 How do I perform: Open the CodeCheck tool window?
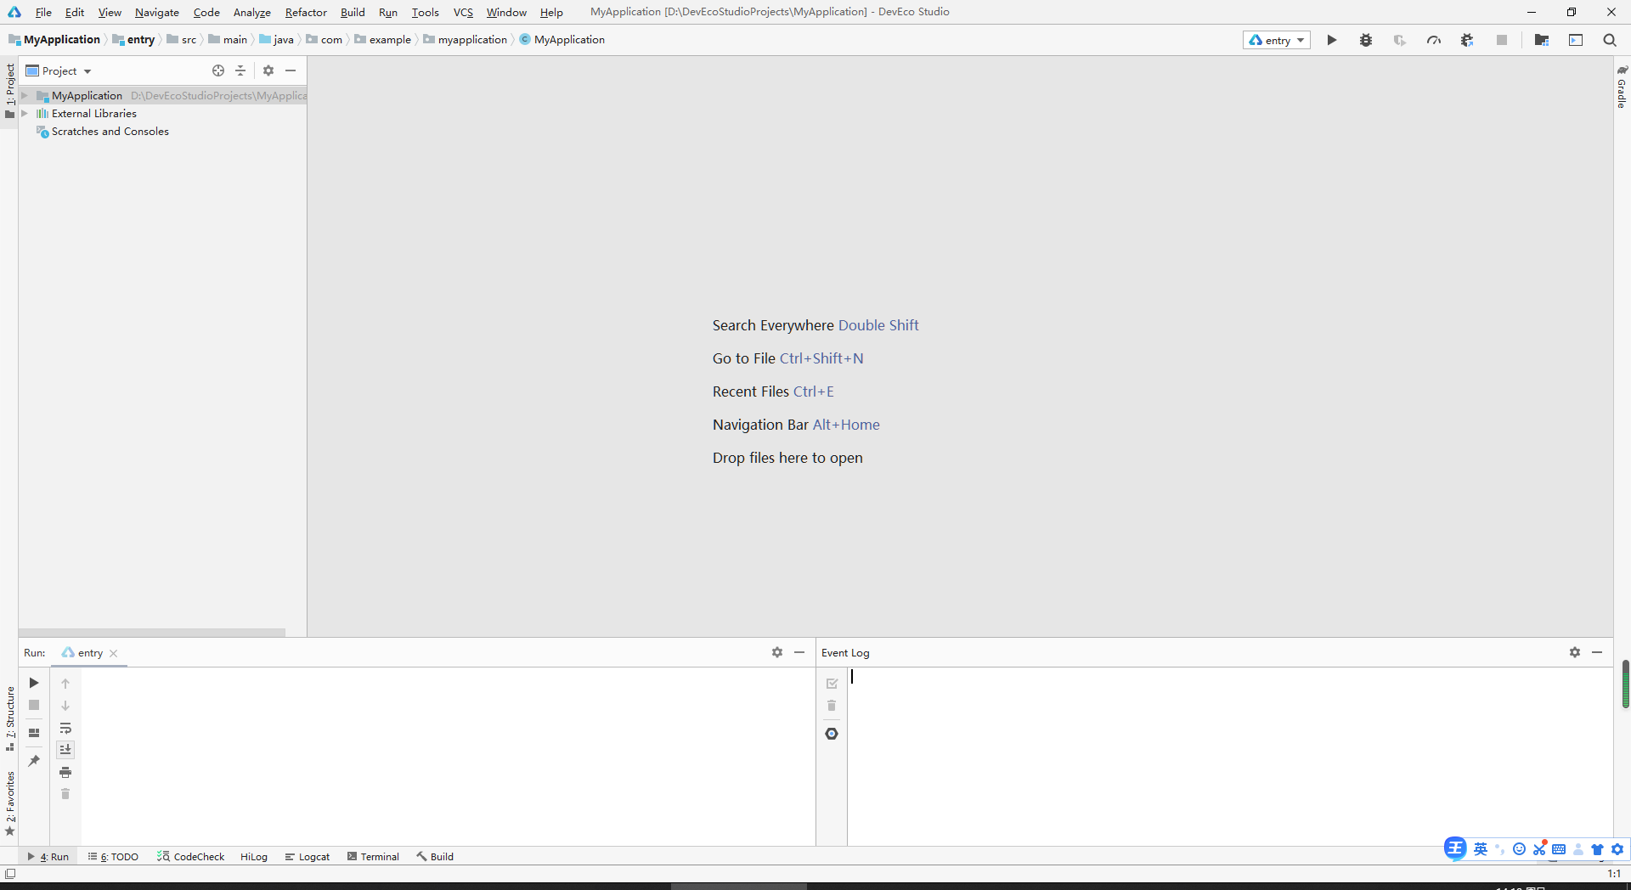click(x=191, y=856)
